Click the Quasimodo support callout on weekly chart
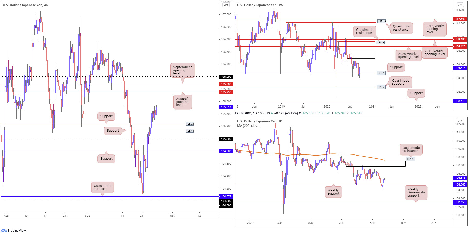Viewport: 468px width, 233px height. tap(401, 82)
